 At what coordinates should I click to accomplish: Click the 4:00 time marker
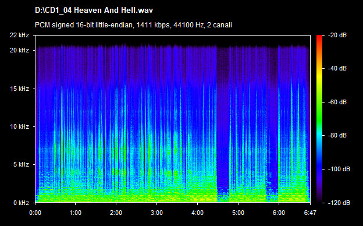[x=197, y=213]
